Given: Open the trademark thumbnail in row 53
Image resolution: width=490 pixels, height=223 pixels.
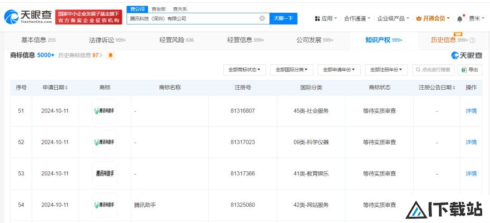Looking at the screenshot, I should tap(104, 173).
